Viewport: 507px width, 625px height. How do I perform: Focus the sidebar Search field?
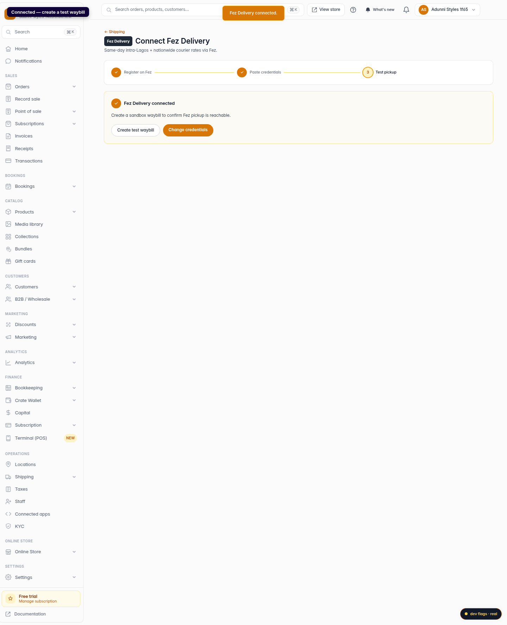41,32
